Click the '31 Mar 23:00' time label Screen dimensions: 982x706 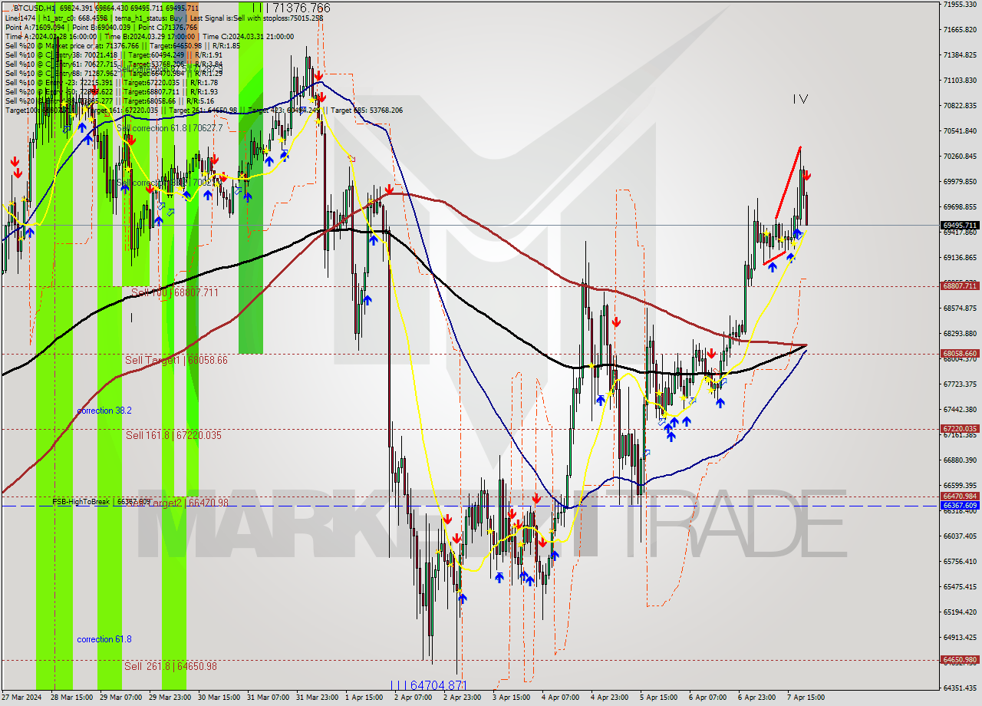pos(317,698)
